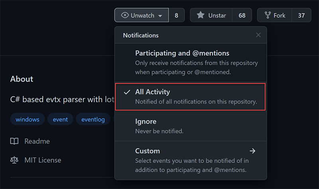Choose Ignore to never be notified
319x189 pixels.
click(x=191, y=126)
